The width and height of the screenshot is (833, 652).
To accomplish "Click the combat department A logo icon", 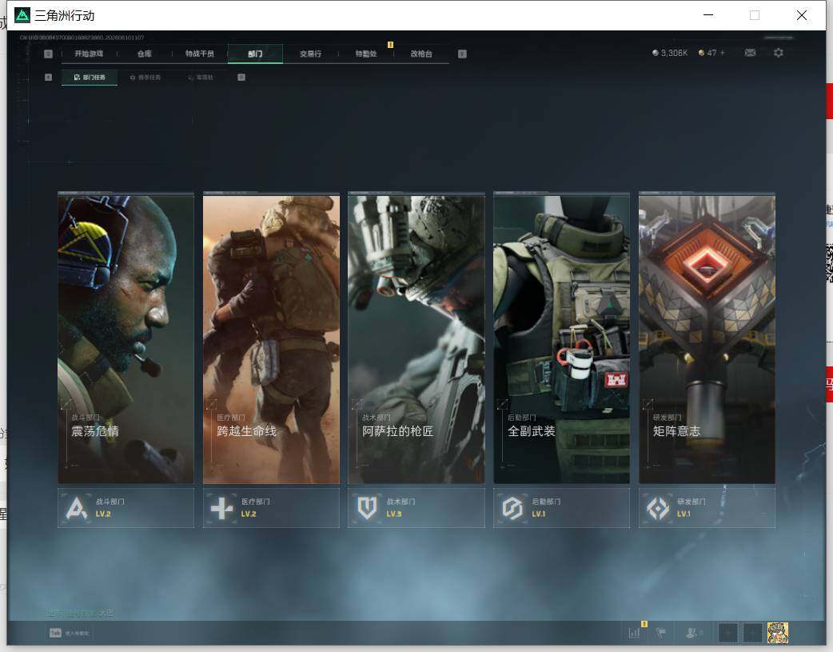I will (x=77, y=508).
